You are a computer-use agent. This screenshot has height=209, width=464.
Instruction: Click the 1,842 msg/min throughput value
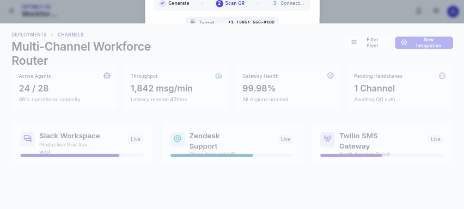point(162,88)
